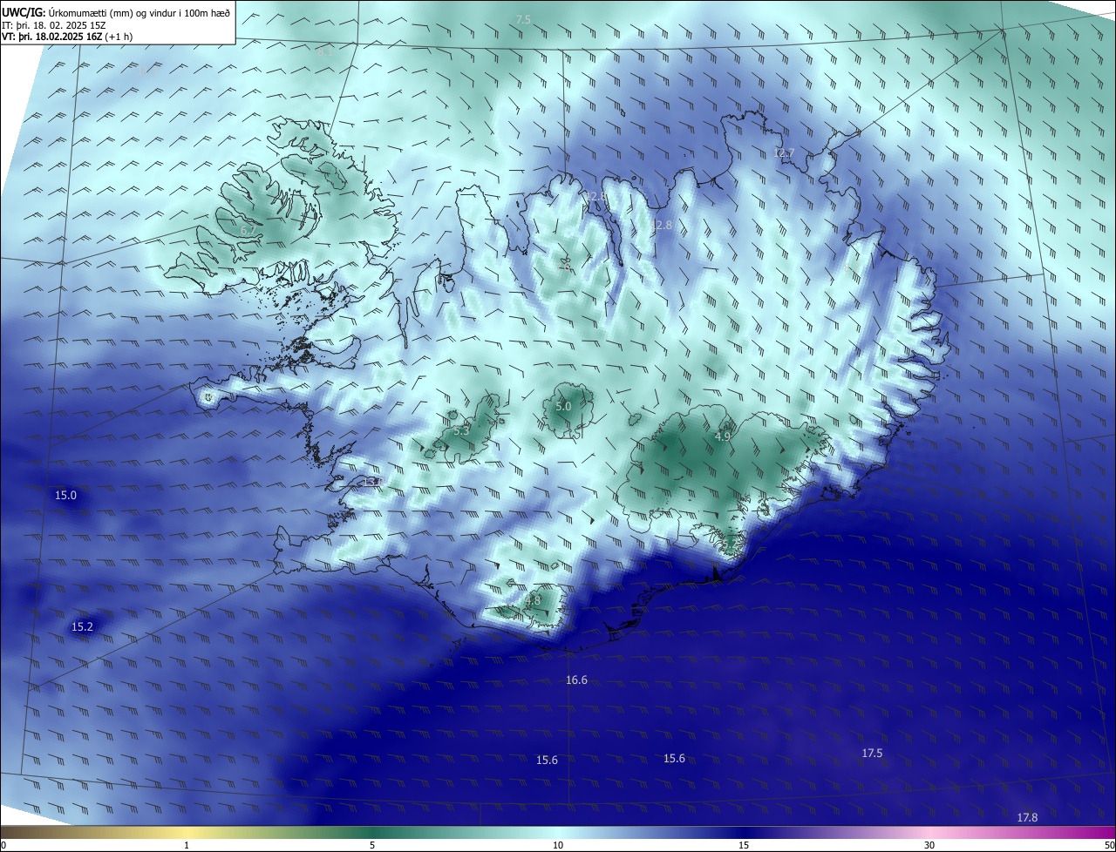Screen dimensions: 1116x852
Task: Click the 12.7 value label on the map
Action: click(784, 153)
